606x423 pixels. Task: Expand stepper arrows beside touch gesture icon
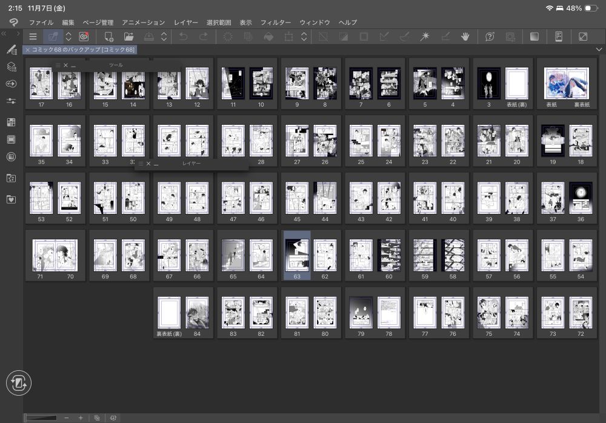tap(68, 37)
